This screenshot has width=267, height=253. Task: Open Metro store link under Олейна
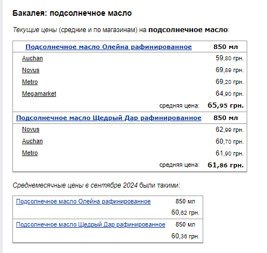[x=30, y=82]
